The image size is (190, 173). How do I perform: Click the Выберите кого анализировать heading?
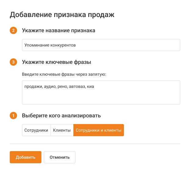(x=61, y=116)
